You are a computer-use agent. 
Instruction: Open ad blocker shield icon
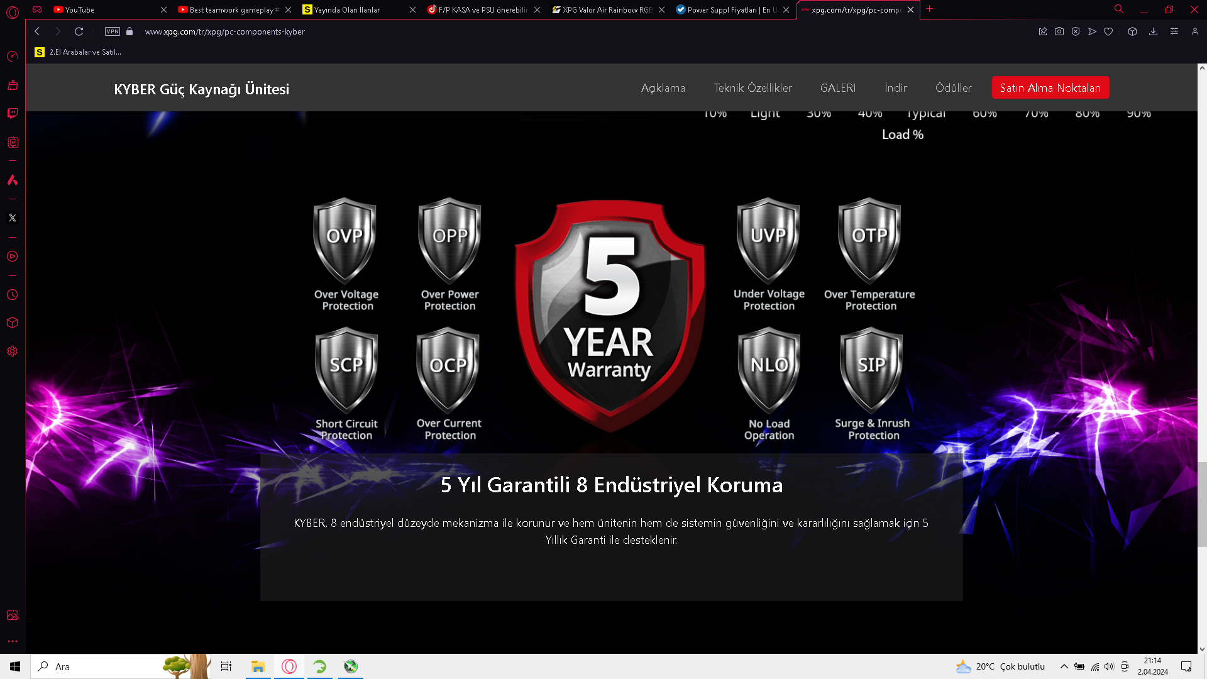pos(1076,31)
